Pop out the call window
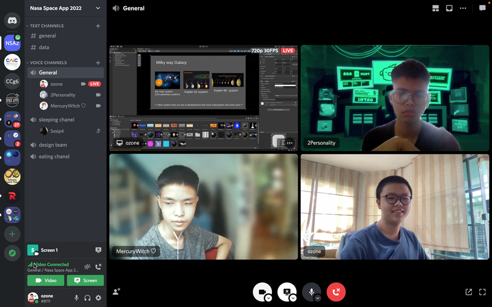 click(x=468, y=292)
